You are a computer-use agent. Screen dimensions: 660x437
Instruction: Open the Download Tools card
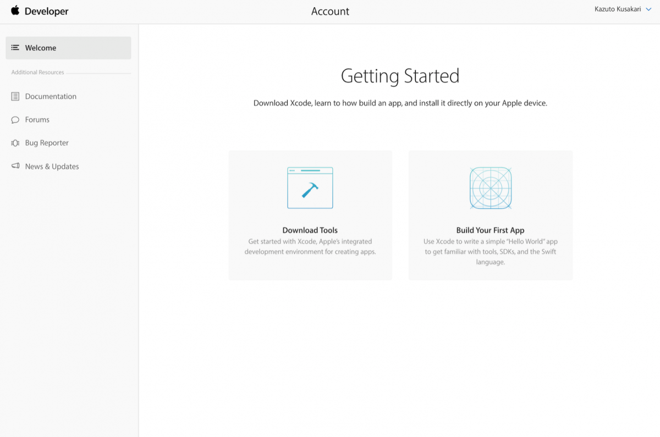point(310,215)
